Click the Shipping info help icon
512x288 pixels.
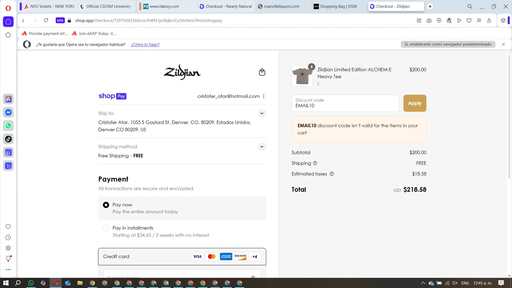point(315,163)
